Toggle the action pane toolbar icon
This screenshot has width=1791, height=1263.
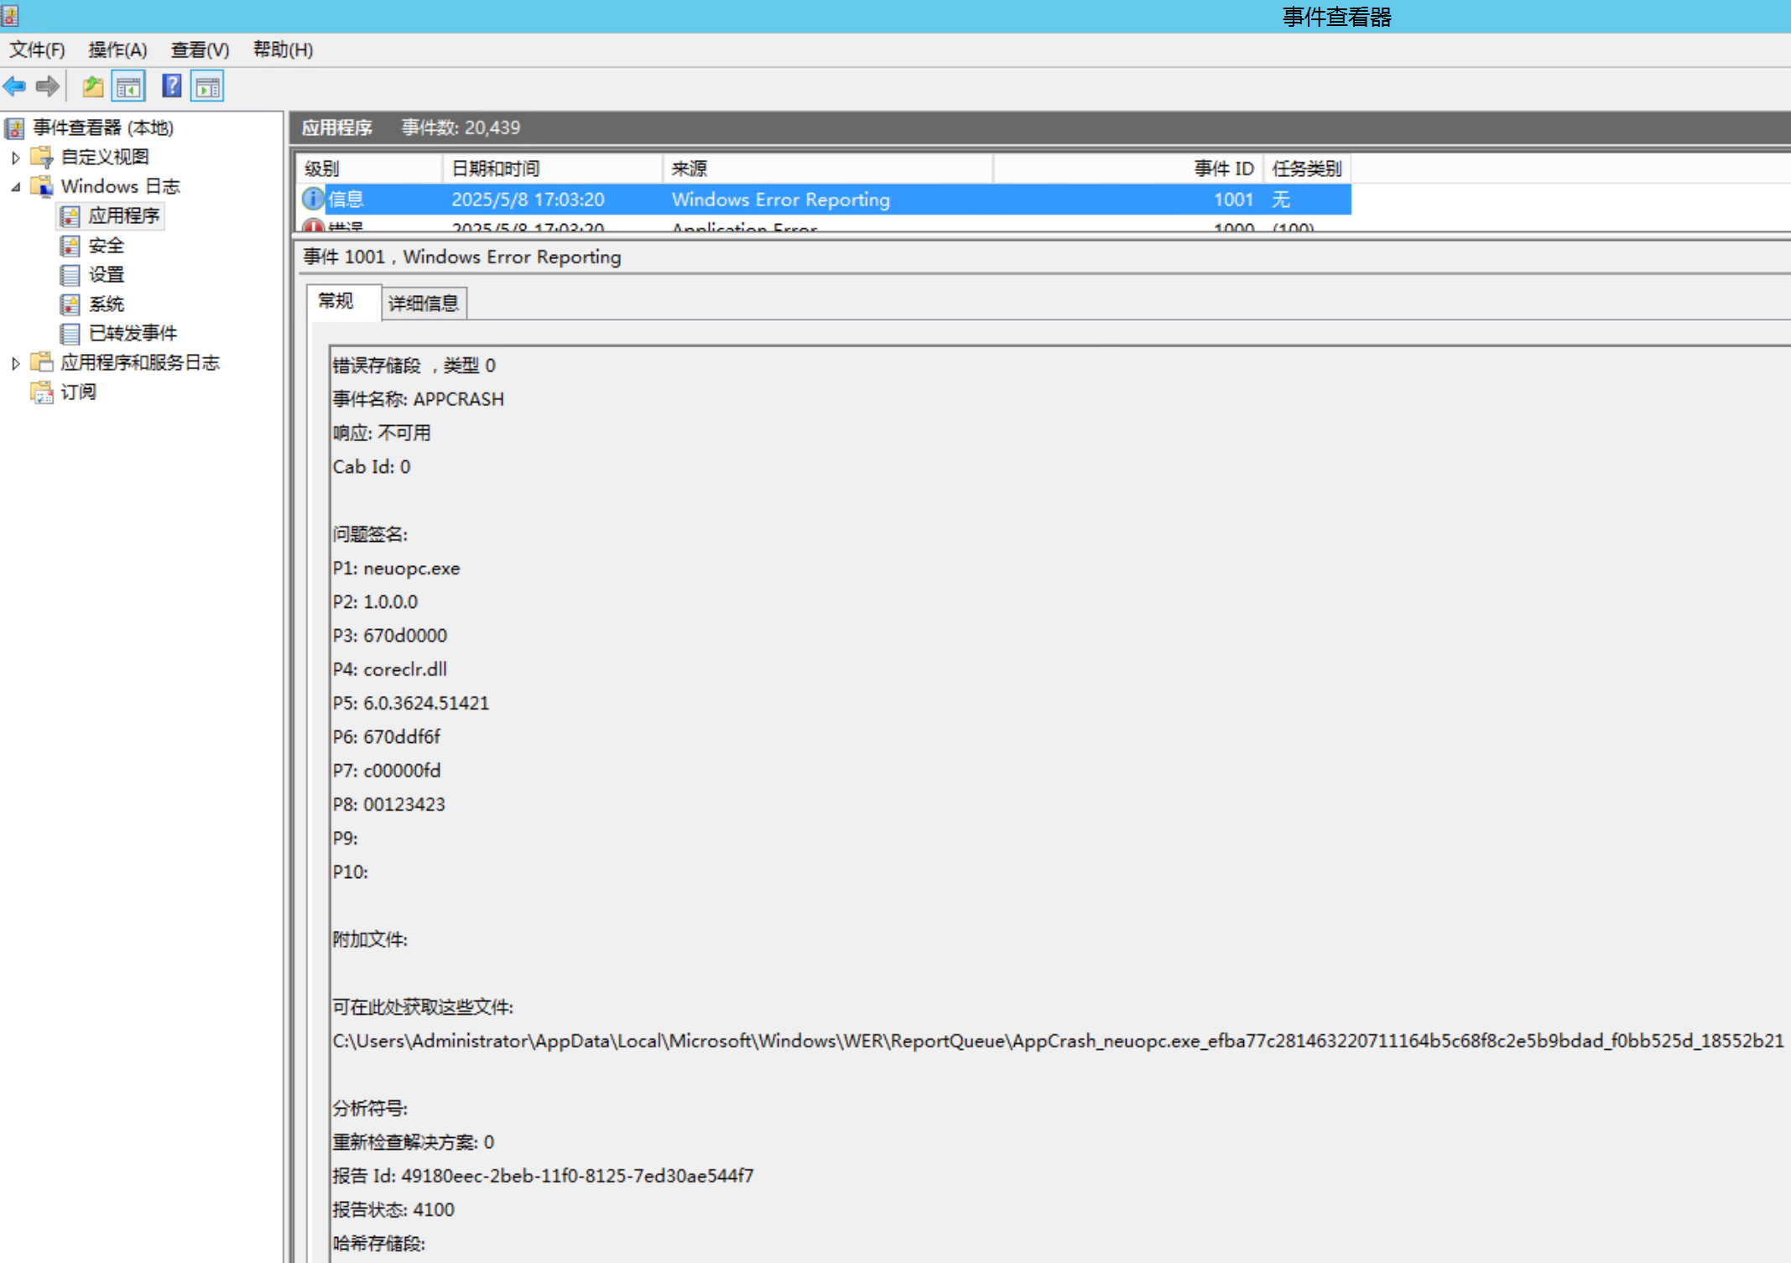pos(207,86)
